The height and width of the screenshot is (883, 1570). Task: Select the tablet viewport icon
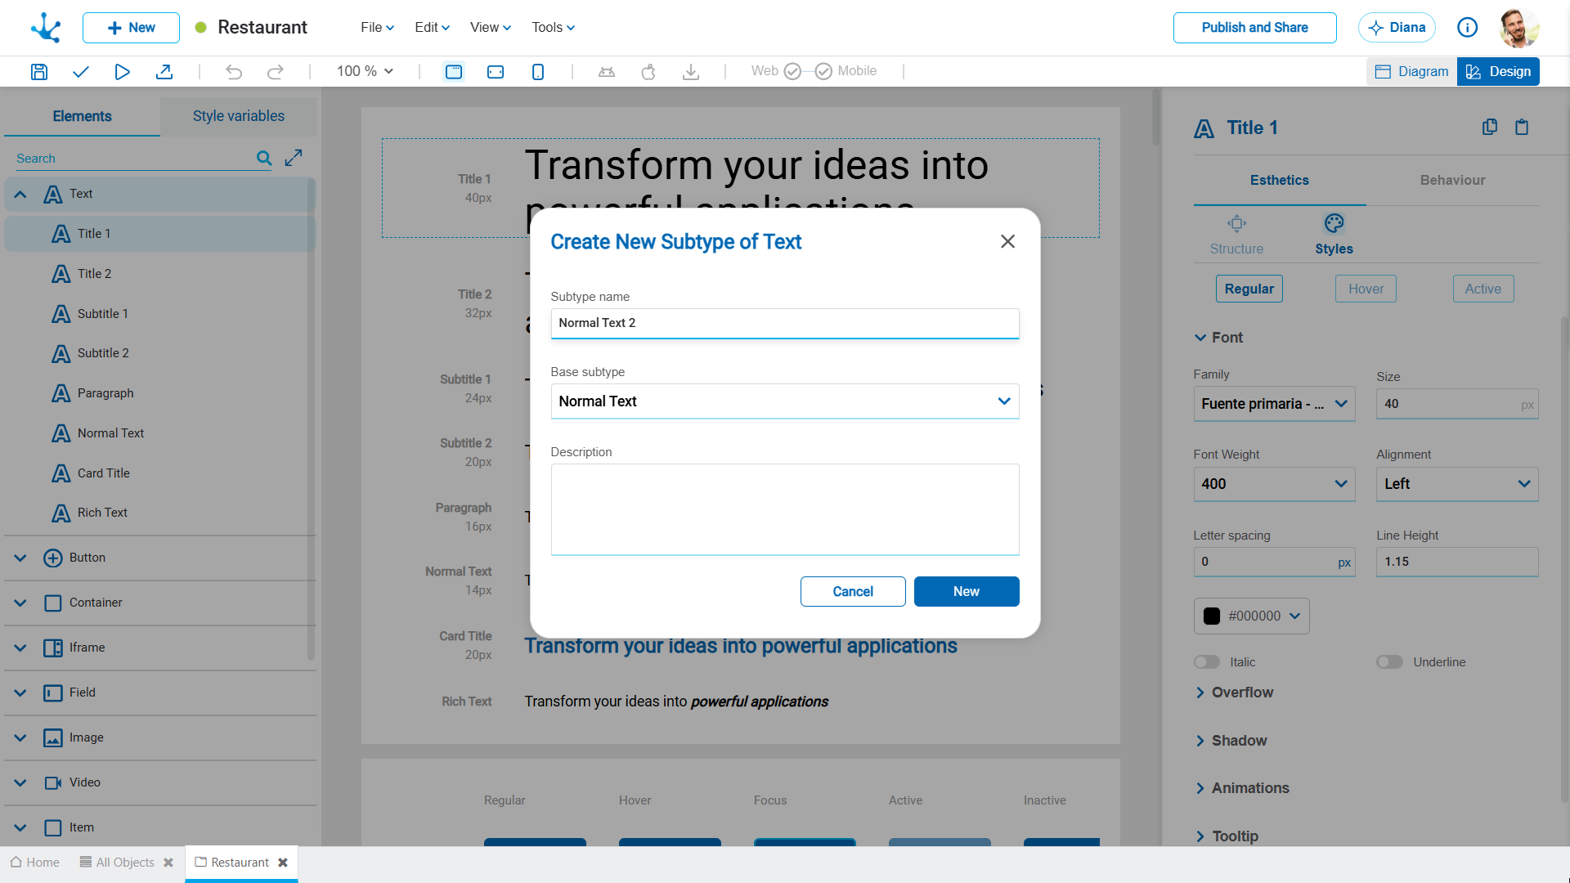point(496,72)
